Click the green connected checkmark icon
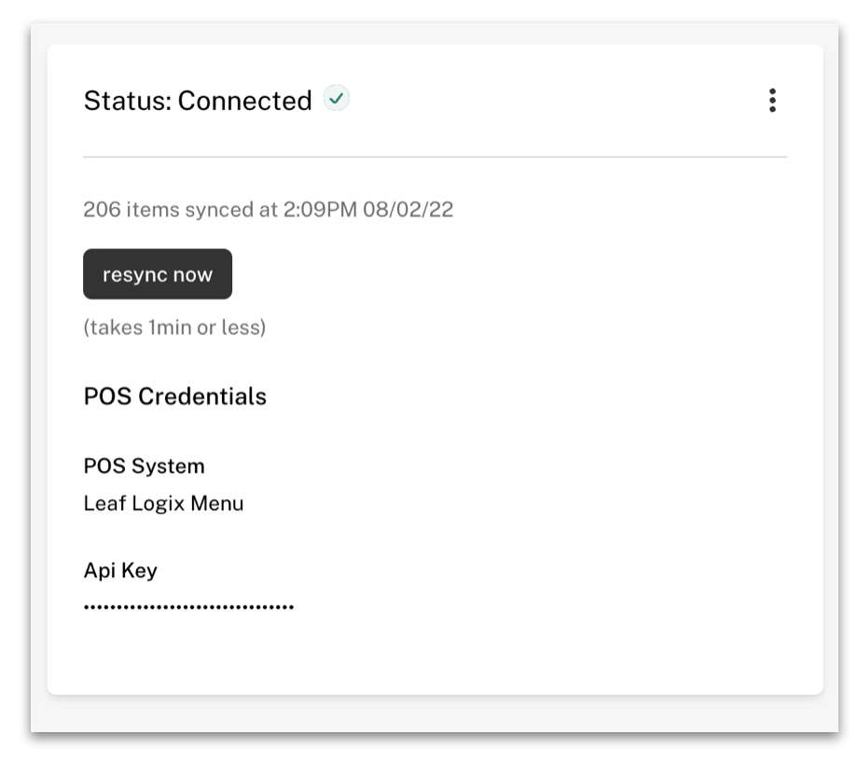 pos(336,99)
